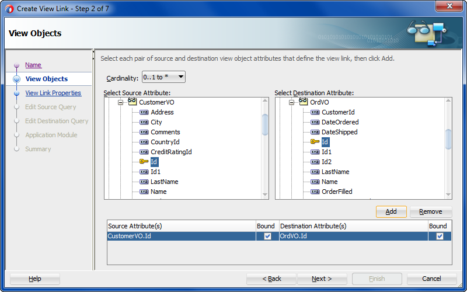The height and width of the screenshot is (292, 467).
Task: Click down arrow of destination attribute scrollbar
Action: (448, 195)
